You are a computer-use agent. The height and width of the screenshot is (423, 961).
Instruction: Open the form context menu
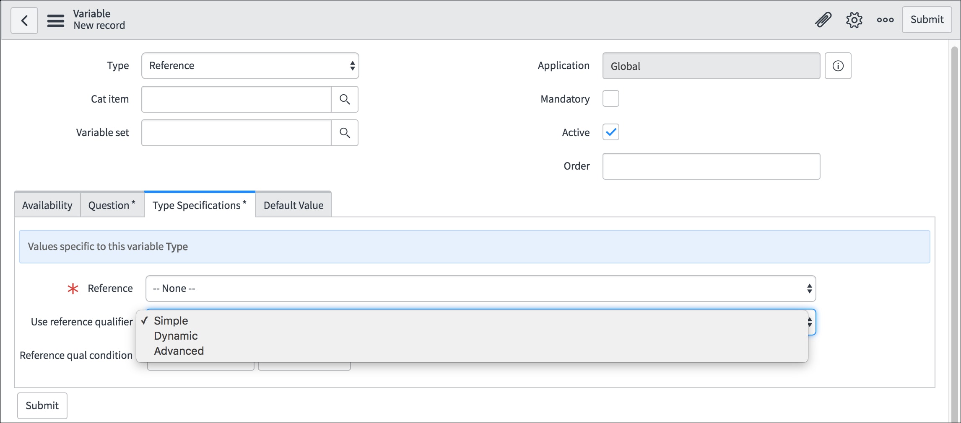point(55,20)
